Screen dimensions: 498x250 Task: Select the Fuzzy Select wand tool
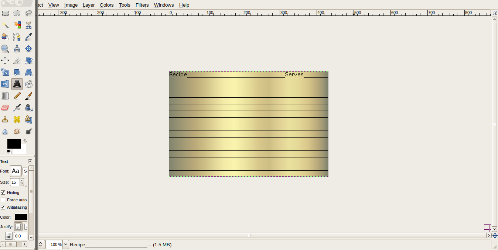point(5,25)
